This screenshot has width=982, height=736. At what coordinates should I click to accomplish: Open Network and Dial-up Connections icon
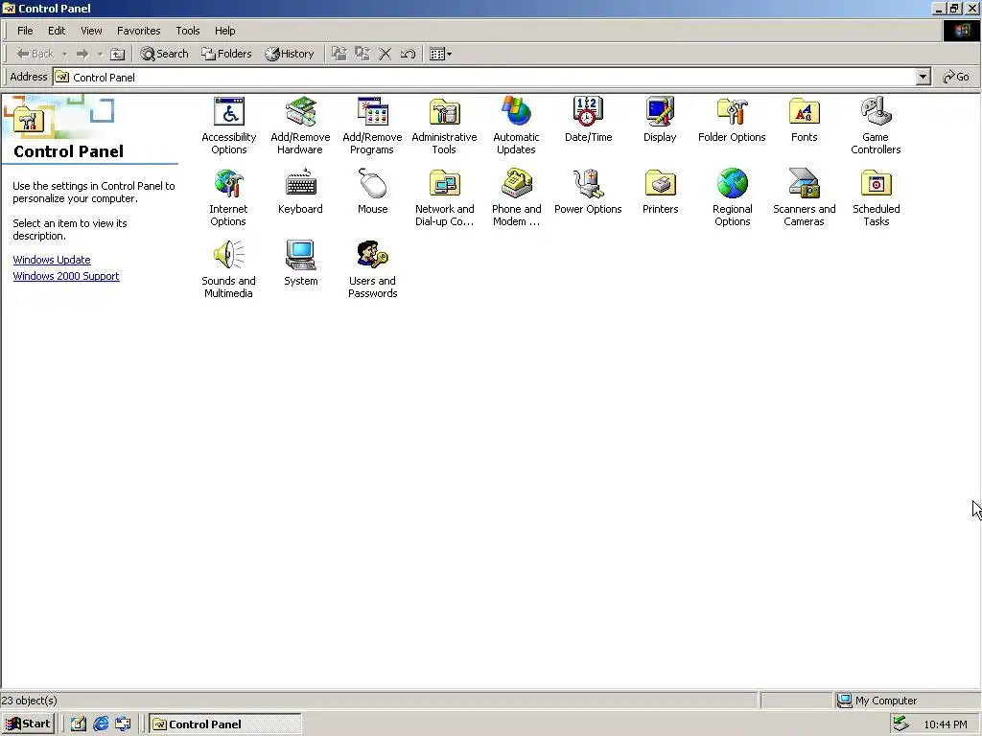445,184
